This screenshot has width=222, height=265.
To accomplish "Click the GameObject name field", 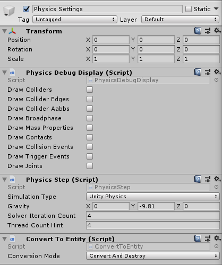I will pyautogui.click(x=107, y=9).
